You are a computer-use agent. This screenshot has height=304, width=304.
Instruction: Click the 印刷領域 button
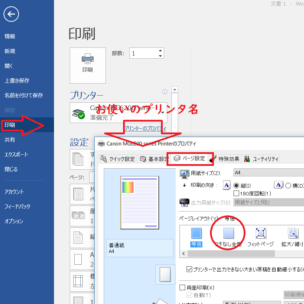294,295
